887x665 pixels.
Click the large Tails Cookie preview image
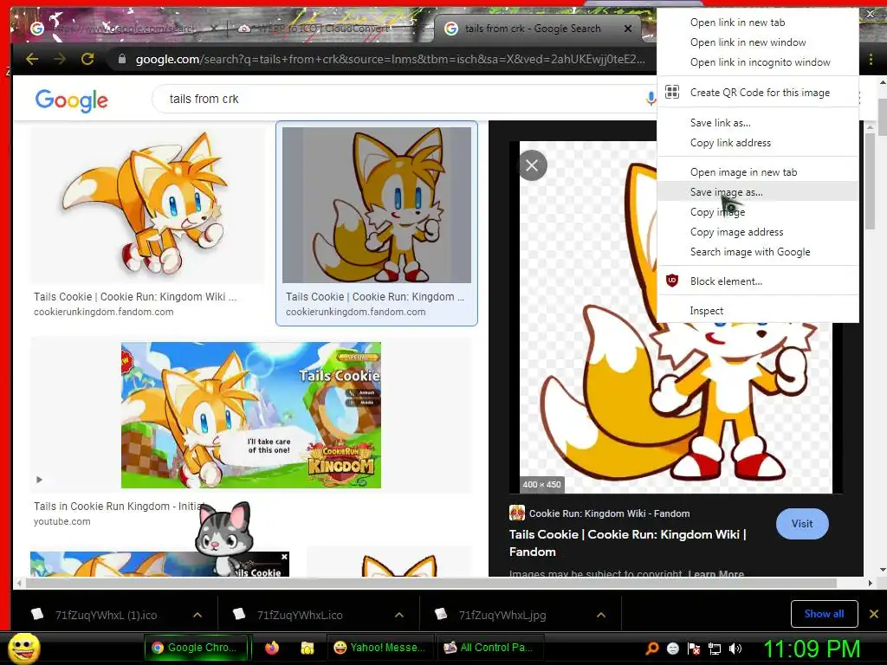tap(676, 396)
